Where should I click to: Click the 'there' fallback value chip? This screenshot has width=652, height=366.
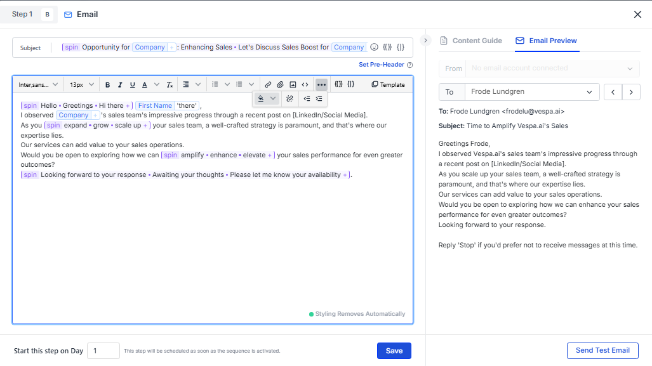pos(187,105)
